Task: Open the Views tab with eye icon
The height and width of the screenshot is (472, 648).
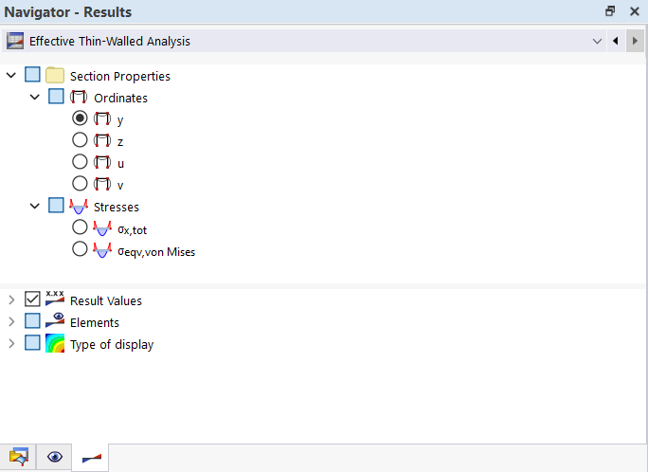Action: tap(55, 457)
